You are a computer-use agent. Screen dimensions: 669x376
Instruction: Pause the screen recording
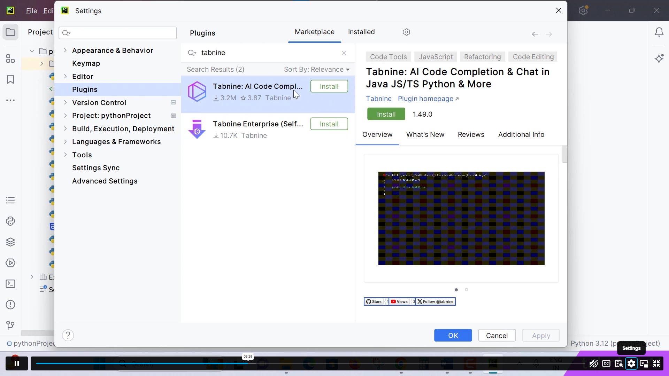click(x=17, y=363)
